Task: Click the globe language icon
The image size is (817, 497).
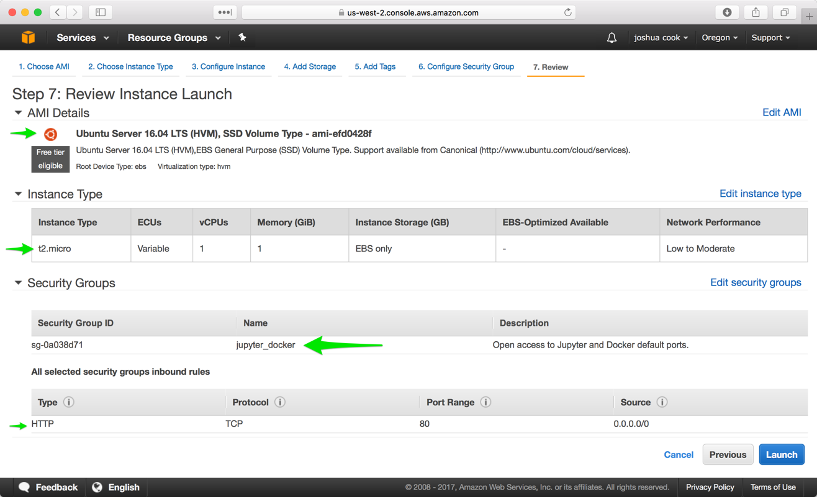Action: [x=97, y=487]
